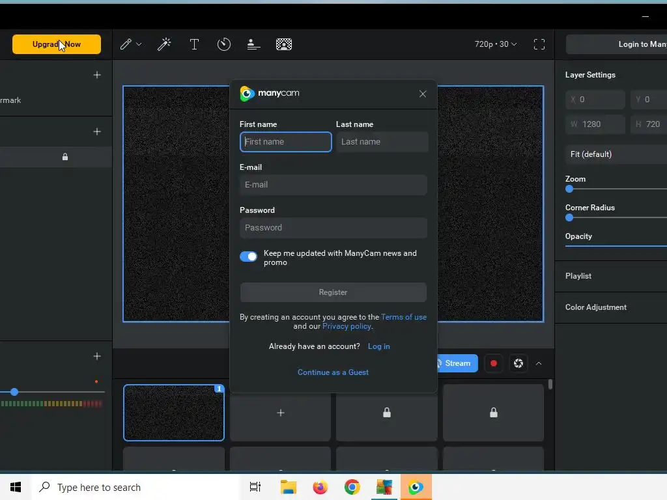The width and height of the screenshot is (667, 500).
Task: Click the plus icon above the volume slider
Action: [x=97, y=356]
